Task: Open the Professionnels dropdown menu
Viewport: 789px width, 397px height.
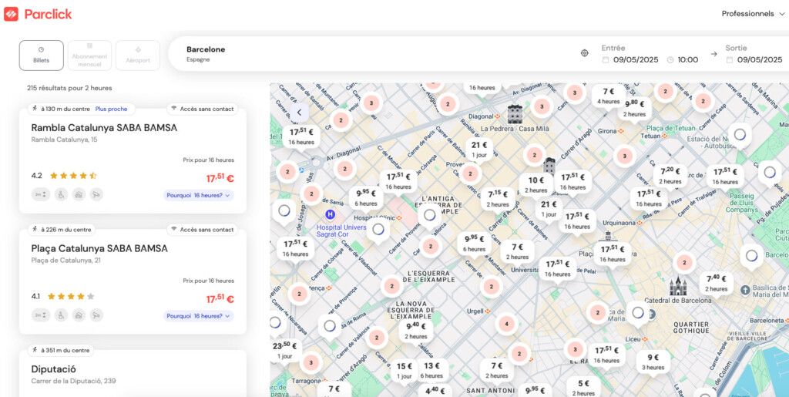Action: [x=753, y=14]
